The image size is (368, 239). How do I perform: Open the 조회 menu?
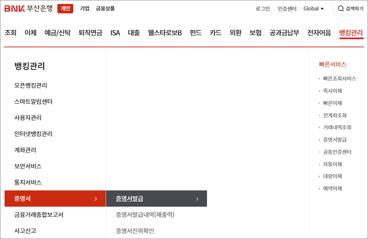click(11, 32)
